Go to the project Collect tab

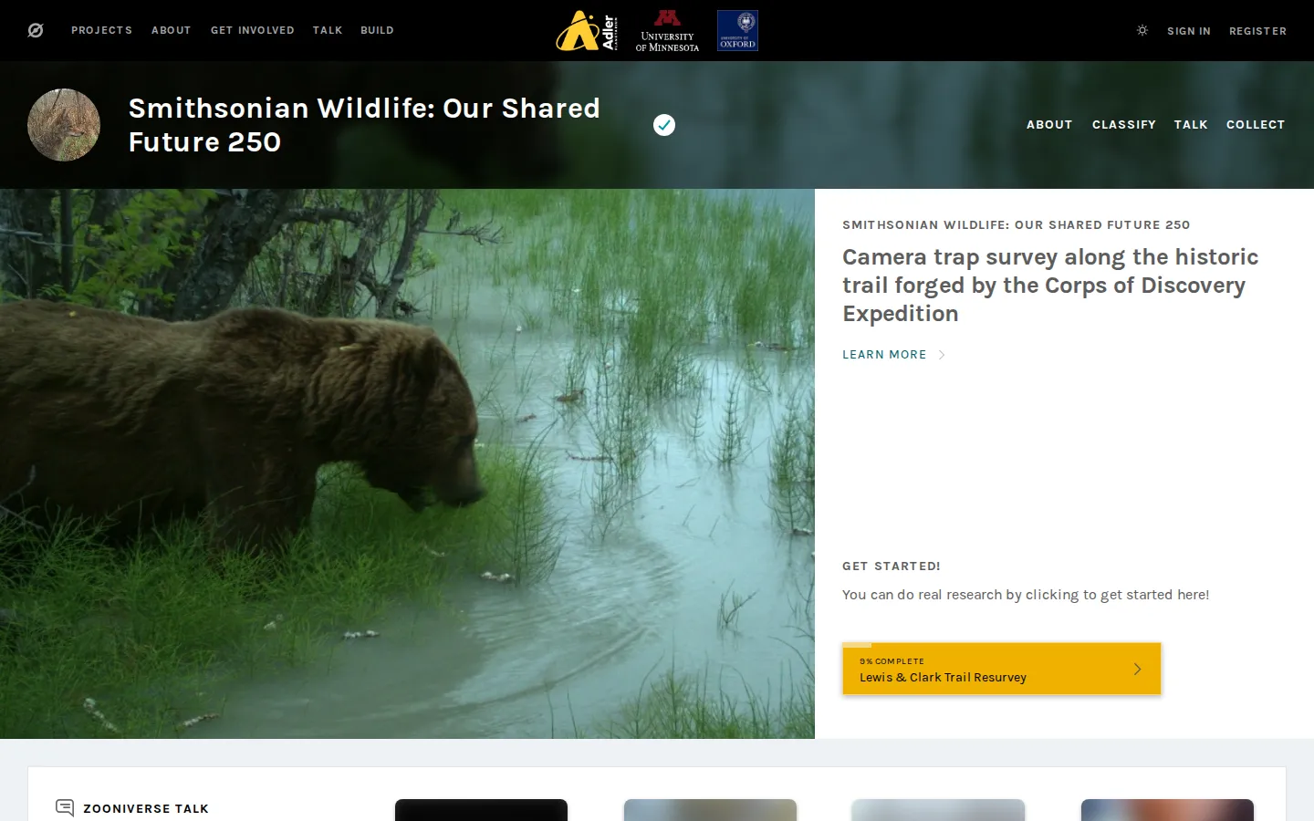click(x=1256, y=125)
